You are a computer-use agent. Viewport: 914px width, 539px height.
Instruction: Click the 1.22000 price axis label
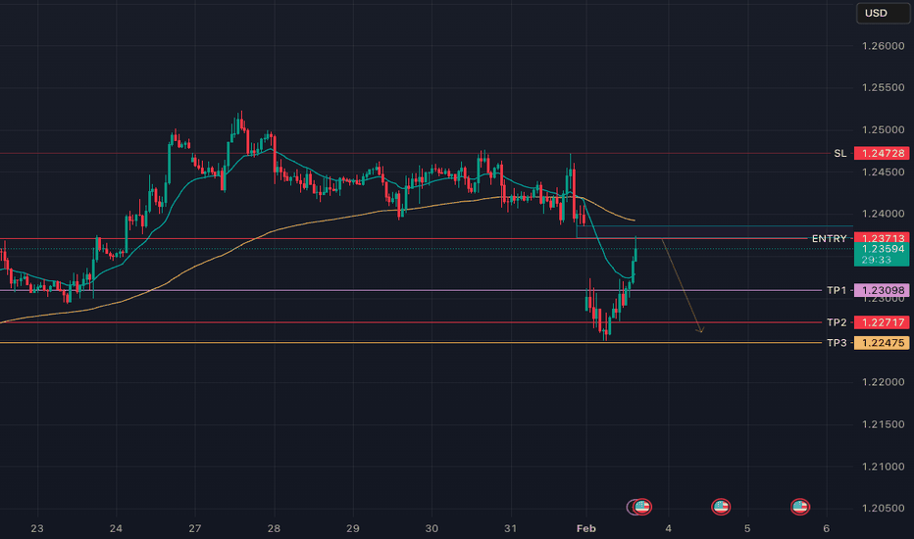(883, 382)
